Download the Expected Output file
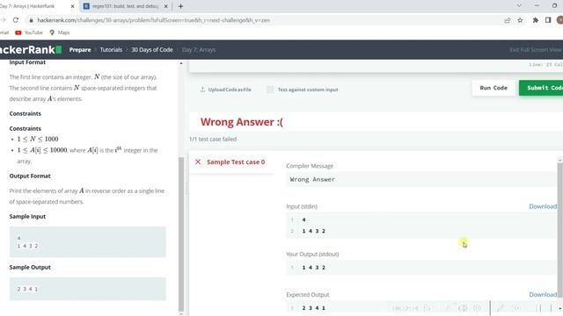Screen dimensions: 563x316 pyautogui.click(x=543, y=295)
